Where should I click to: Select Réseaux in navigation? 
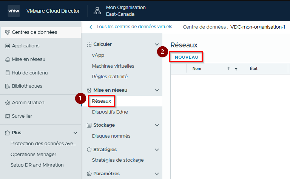tap(101, 101)
